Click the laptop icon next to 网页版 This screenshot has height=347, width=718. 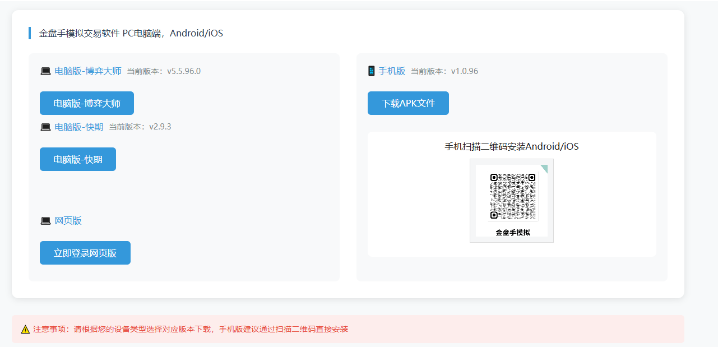tap(45, 221)
